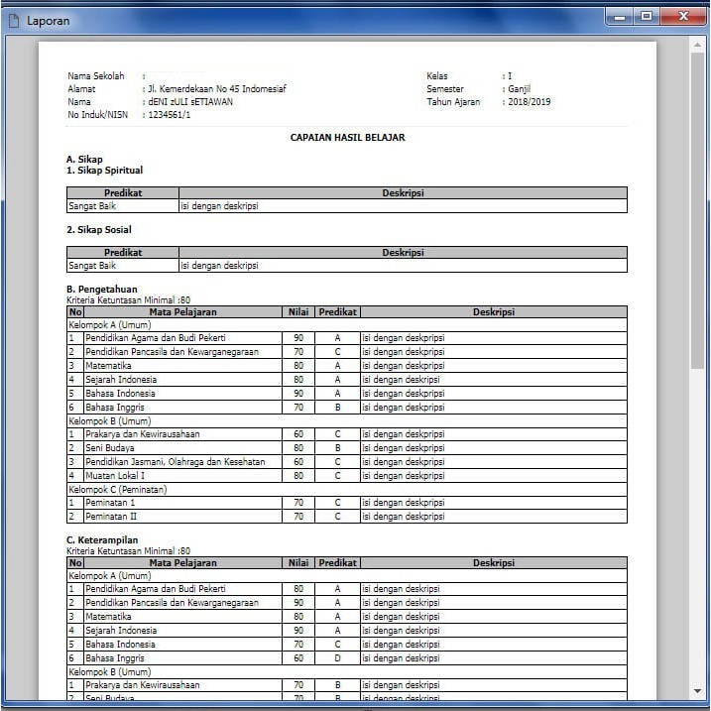Click Pendidikan Agama dan Budi Pekerti in Pengetahuan

point(156,338)
